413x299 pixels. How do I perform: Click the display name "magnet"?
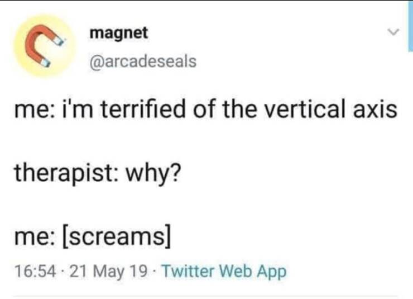point(119,33)
